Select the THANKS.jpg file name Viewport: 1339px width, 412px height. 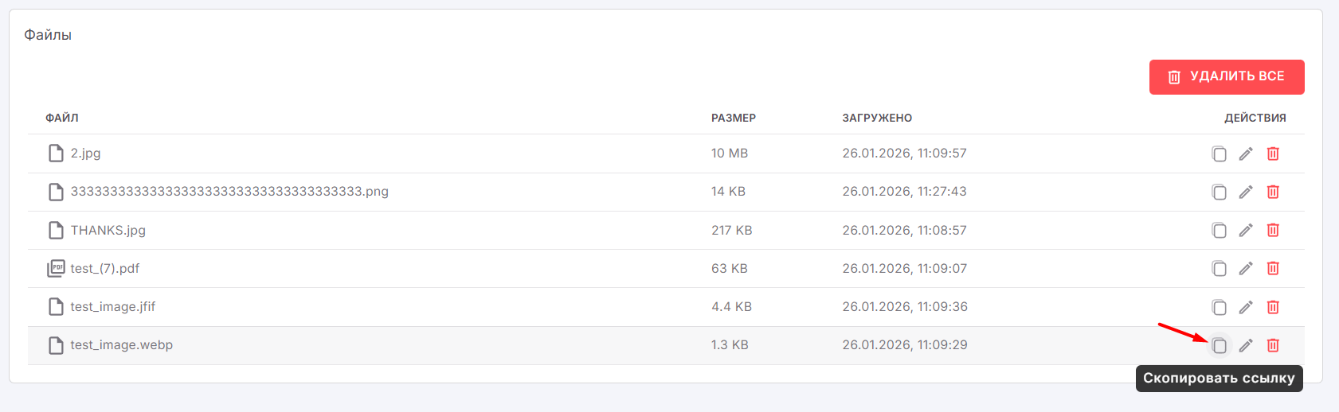point(108,231)
